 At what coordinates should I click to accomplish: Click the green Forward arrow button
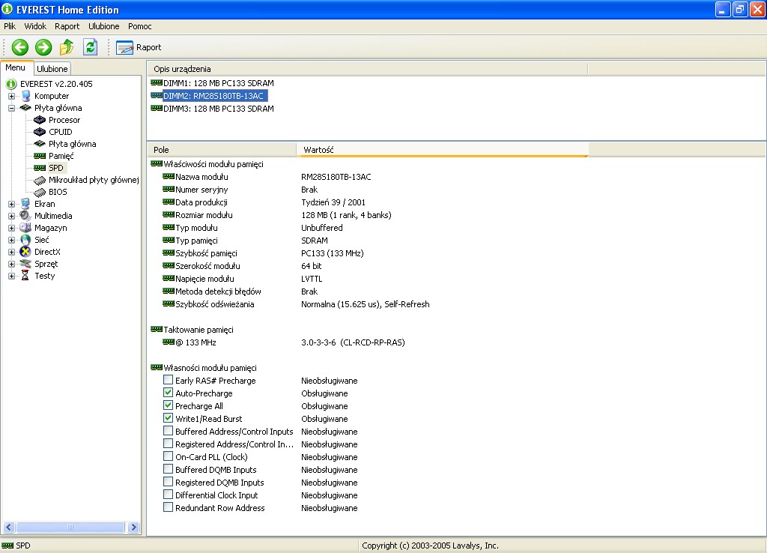click(x=43, y=47)
